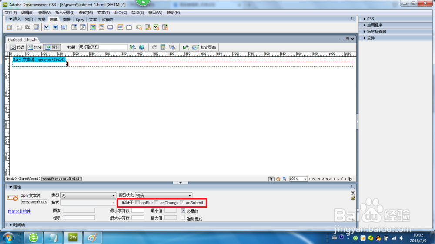435x244 pixels.
Task: Insert a Fieldset form element
Action: pyautogui.click(x=129, y=27)
